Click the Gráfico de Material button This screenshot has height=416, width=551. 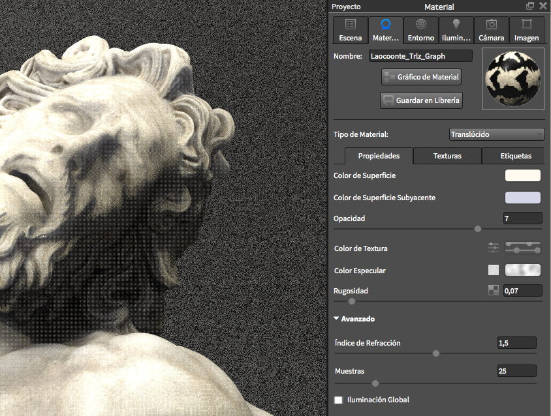coord(421,77)
